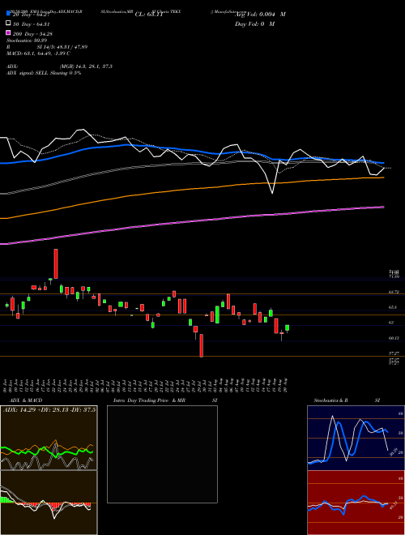Click the blue 20 Day legend square

pos(8,13)
